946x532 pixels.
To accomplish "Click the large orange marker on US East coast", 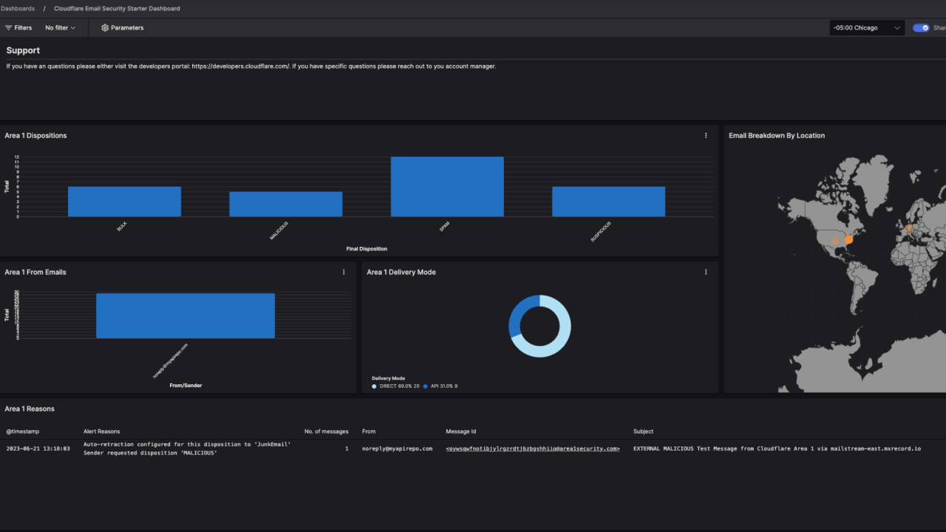I will coord(848,239).
